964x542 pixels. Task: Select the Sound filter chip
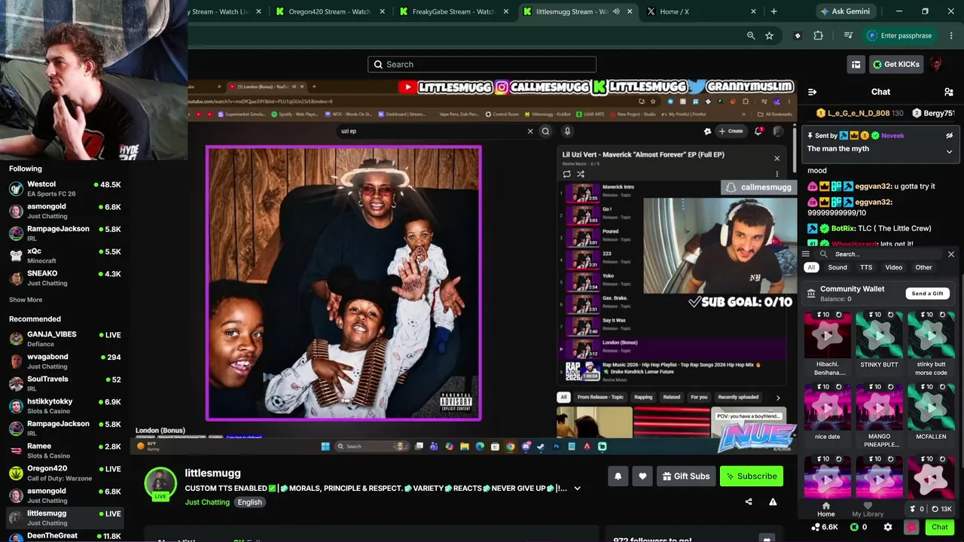(x=837, y=267)
